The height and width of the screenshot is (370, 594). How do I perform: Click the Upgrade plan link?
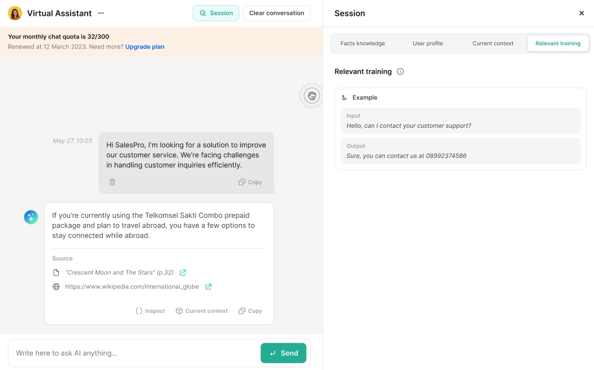click(145, 47)
